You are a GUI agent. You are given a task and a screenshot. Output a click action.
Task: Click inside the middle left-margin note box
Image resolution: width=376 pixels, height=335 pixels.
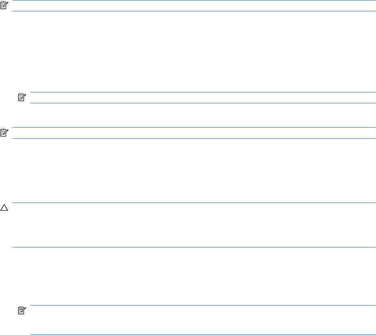pos(194,133)
